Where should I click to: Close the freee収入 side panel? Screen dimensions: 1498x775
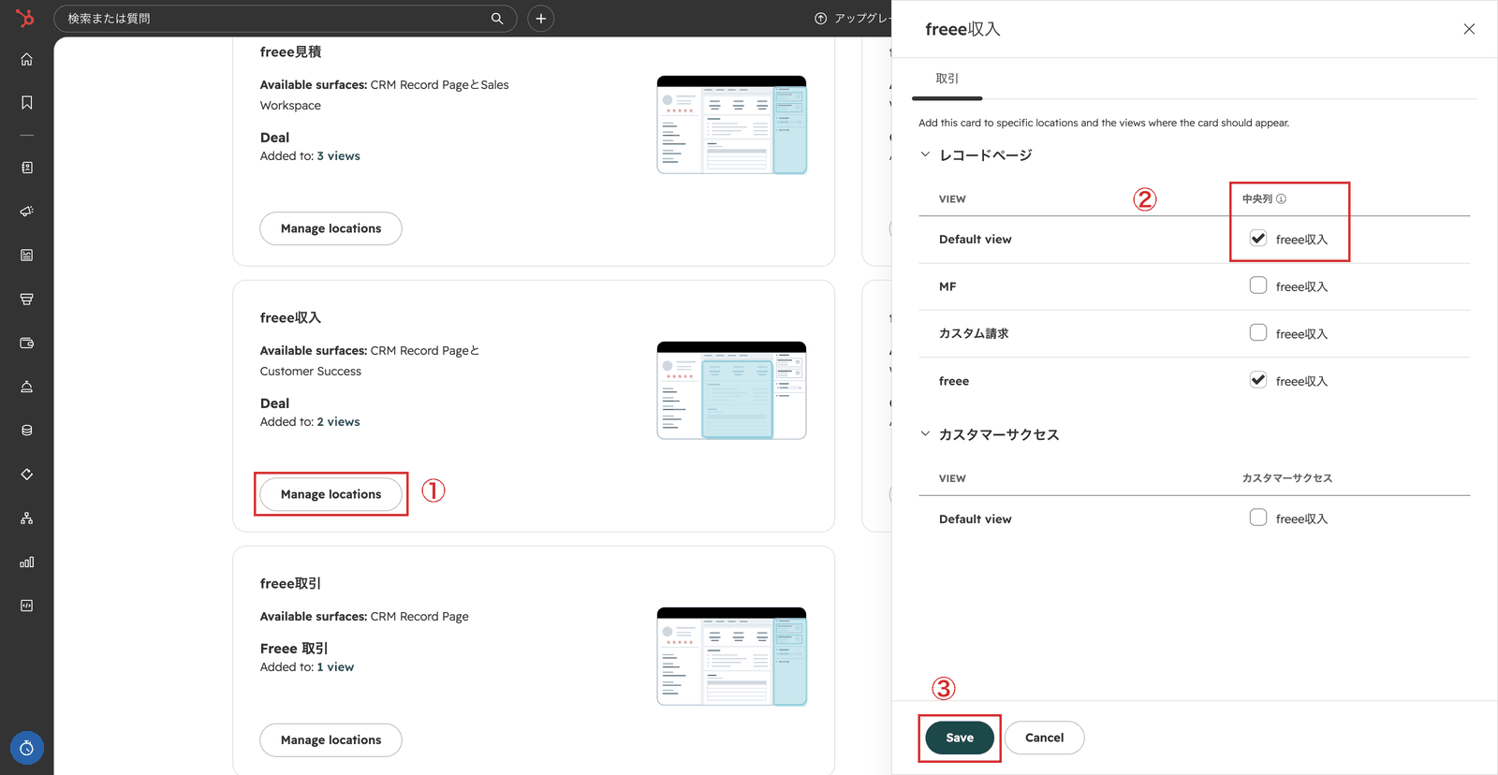[x=1469, y=29]
